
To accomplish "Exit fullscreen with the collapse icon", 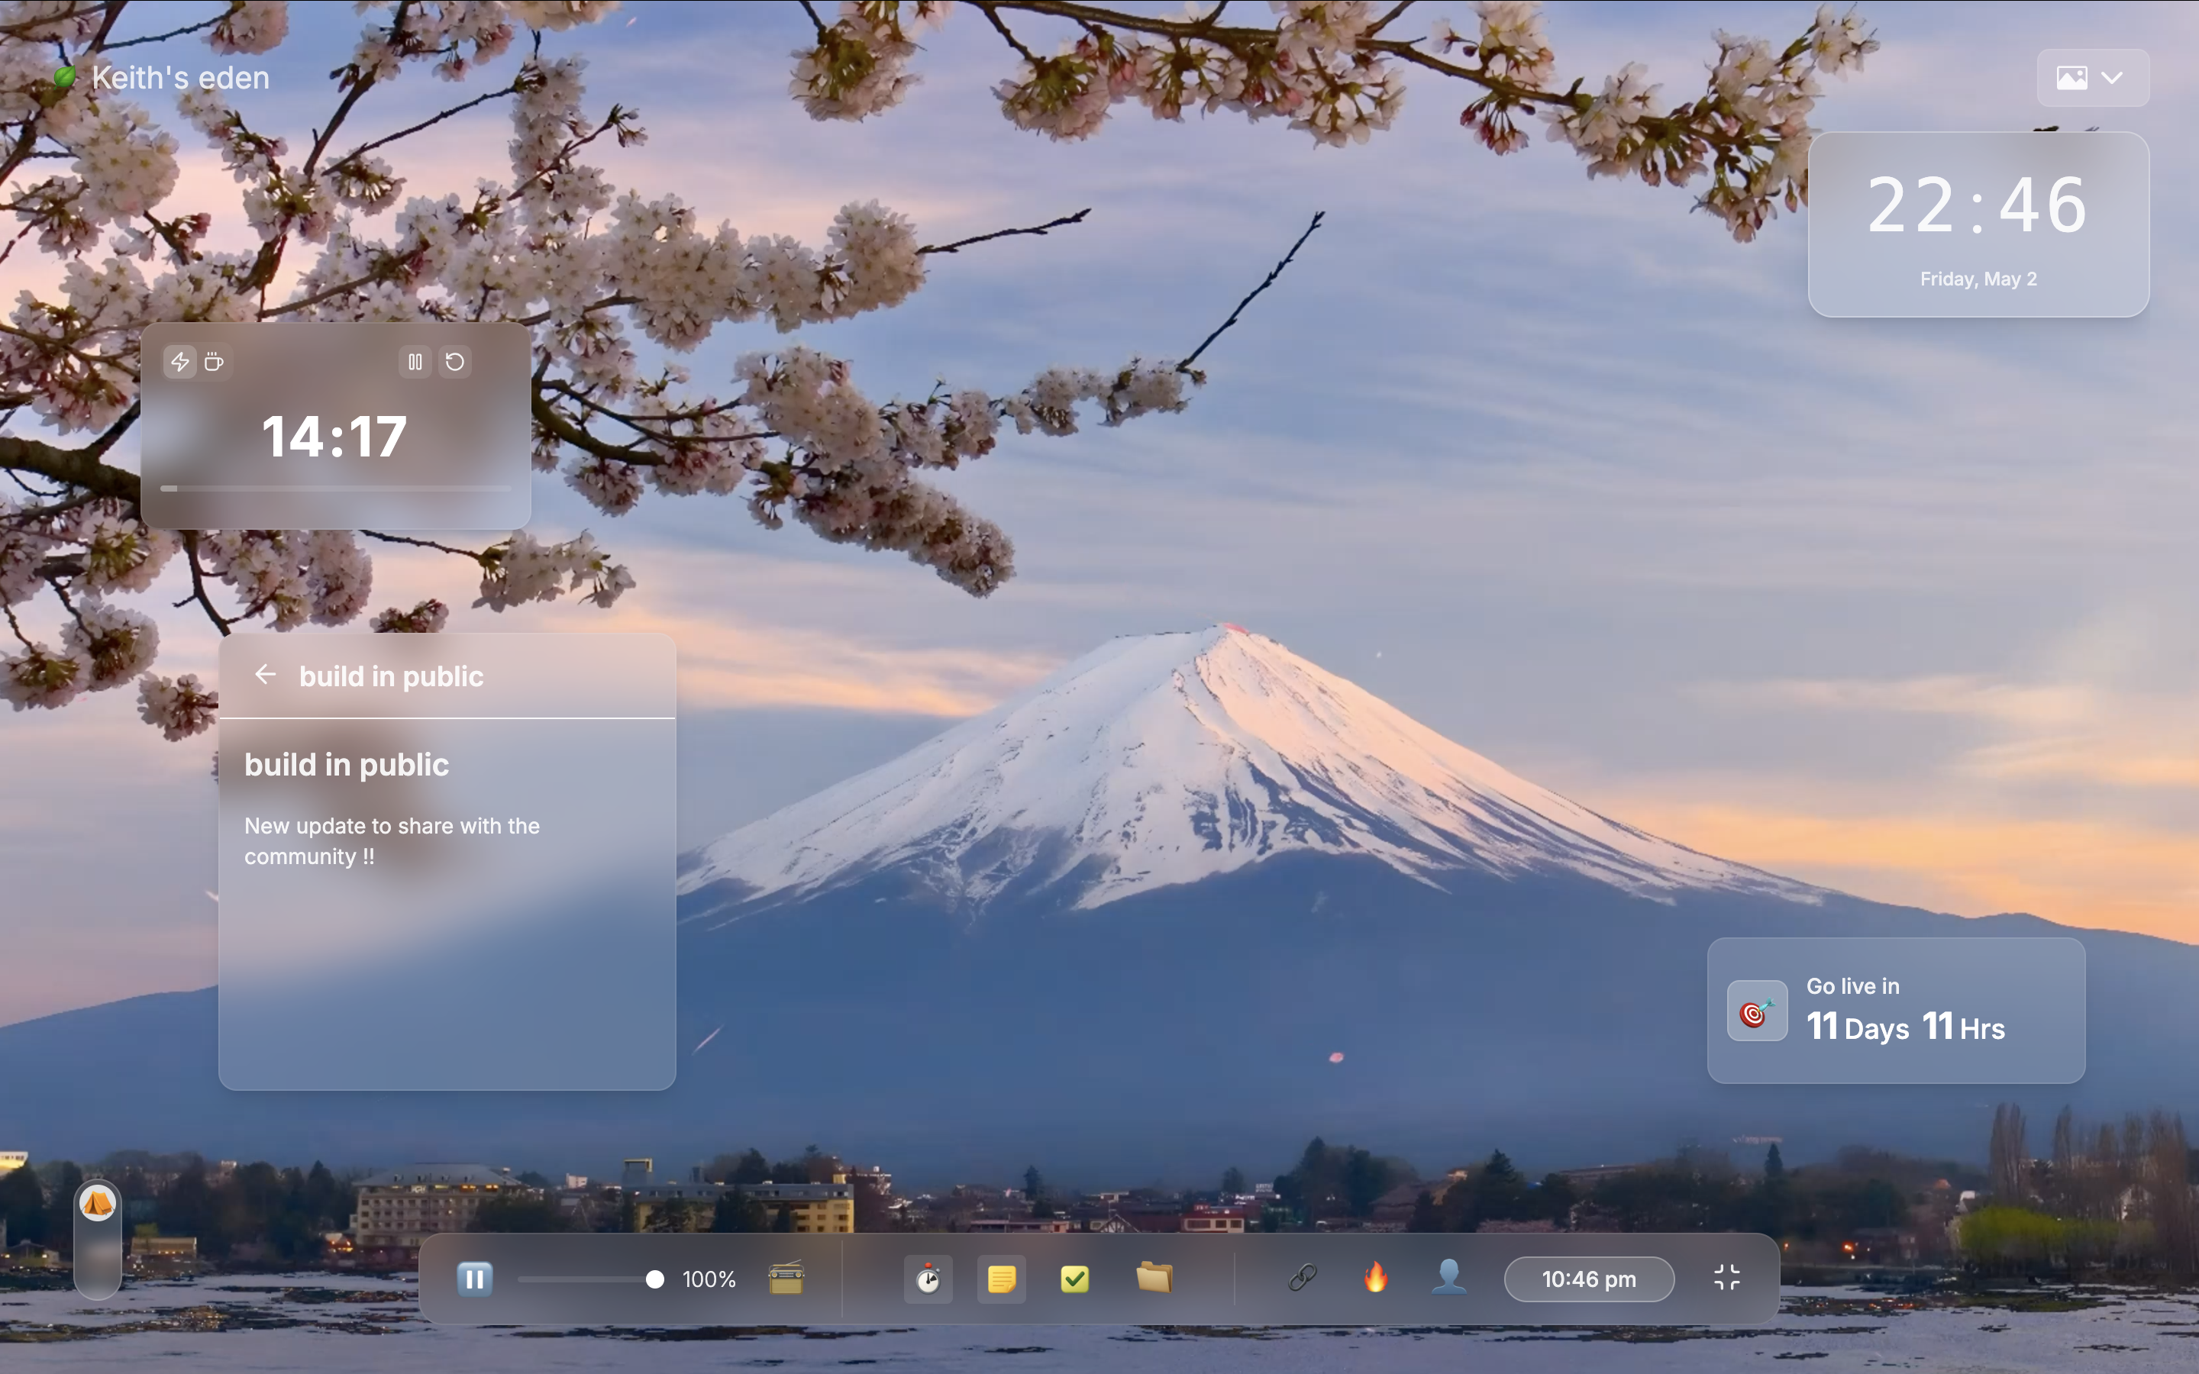I will (1726, 1278).
